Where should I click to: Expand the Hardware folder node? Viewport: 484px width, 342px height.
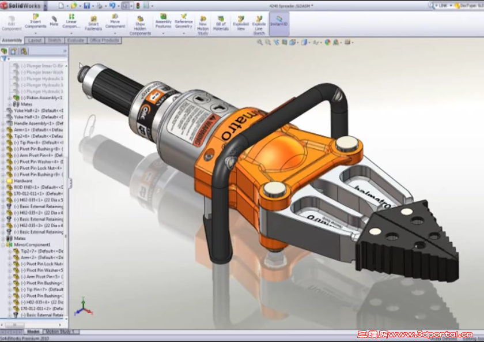(x=3, y=181)
